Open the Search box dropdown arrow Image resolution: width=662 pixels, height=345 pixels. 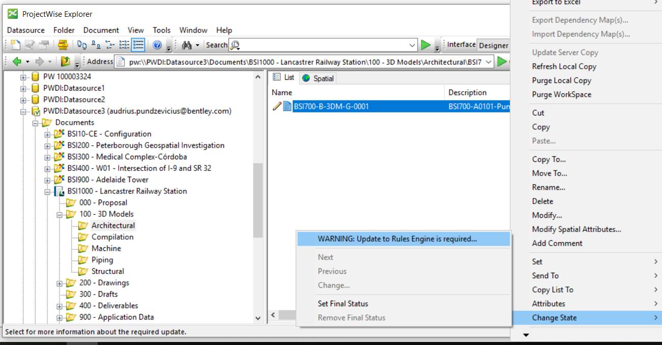click(412, 45)
